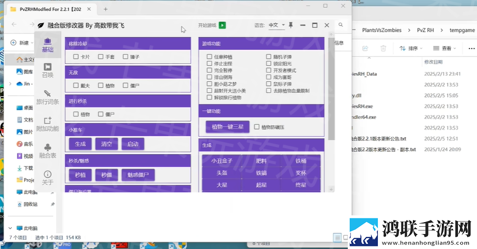Viewport: 477px width, 249px height.
Task: Generate a 小丑盒子 item
Action: [x=222, y=161]
